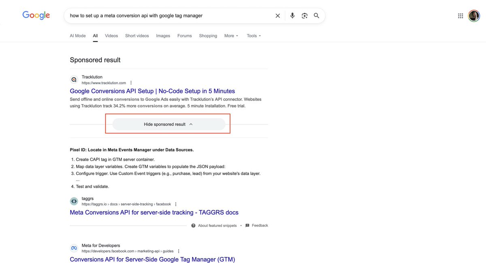Open the Short videos tab

tap(137, 36)
